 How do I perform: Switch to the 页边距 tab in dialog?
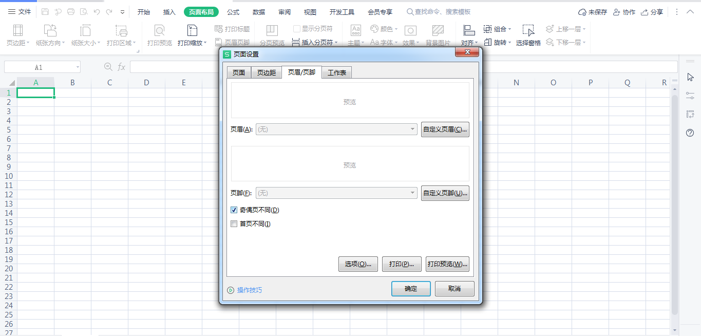coord(267,73)
